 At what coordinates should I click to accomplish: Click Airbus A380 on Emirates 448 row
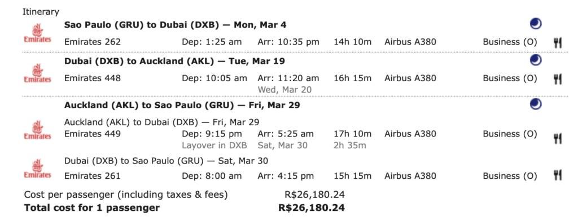coord(410,78)
